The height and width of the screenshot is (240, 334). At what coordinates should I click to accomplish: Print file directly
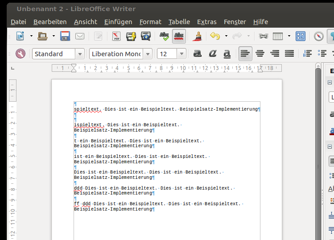click(131, 36)
